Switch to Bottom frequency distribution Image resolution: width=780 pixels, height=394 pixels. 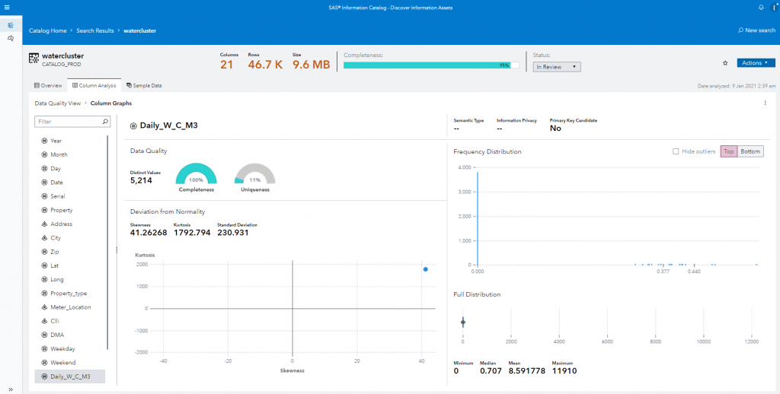[750, 151]
